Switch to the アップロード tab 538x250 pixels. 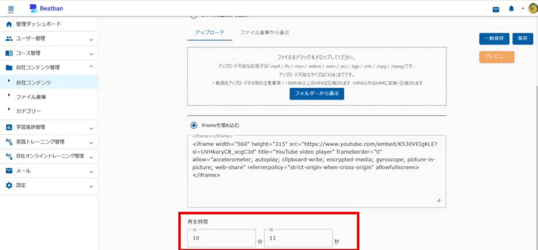(210, 33)
